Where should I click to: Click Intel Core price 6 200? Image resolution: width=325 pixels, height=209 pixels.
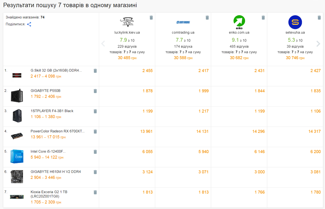[x=316, y=152]
